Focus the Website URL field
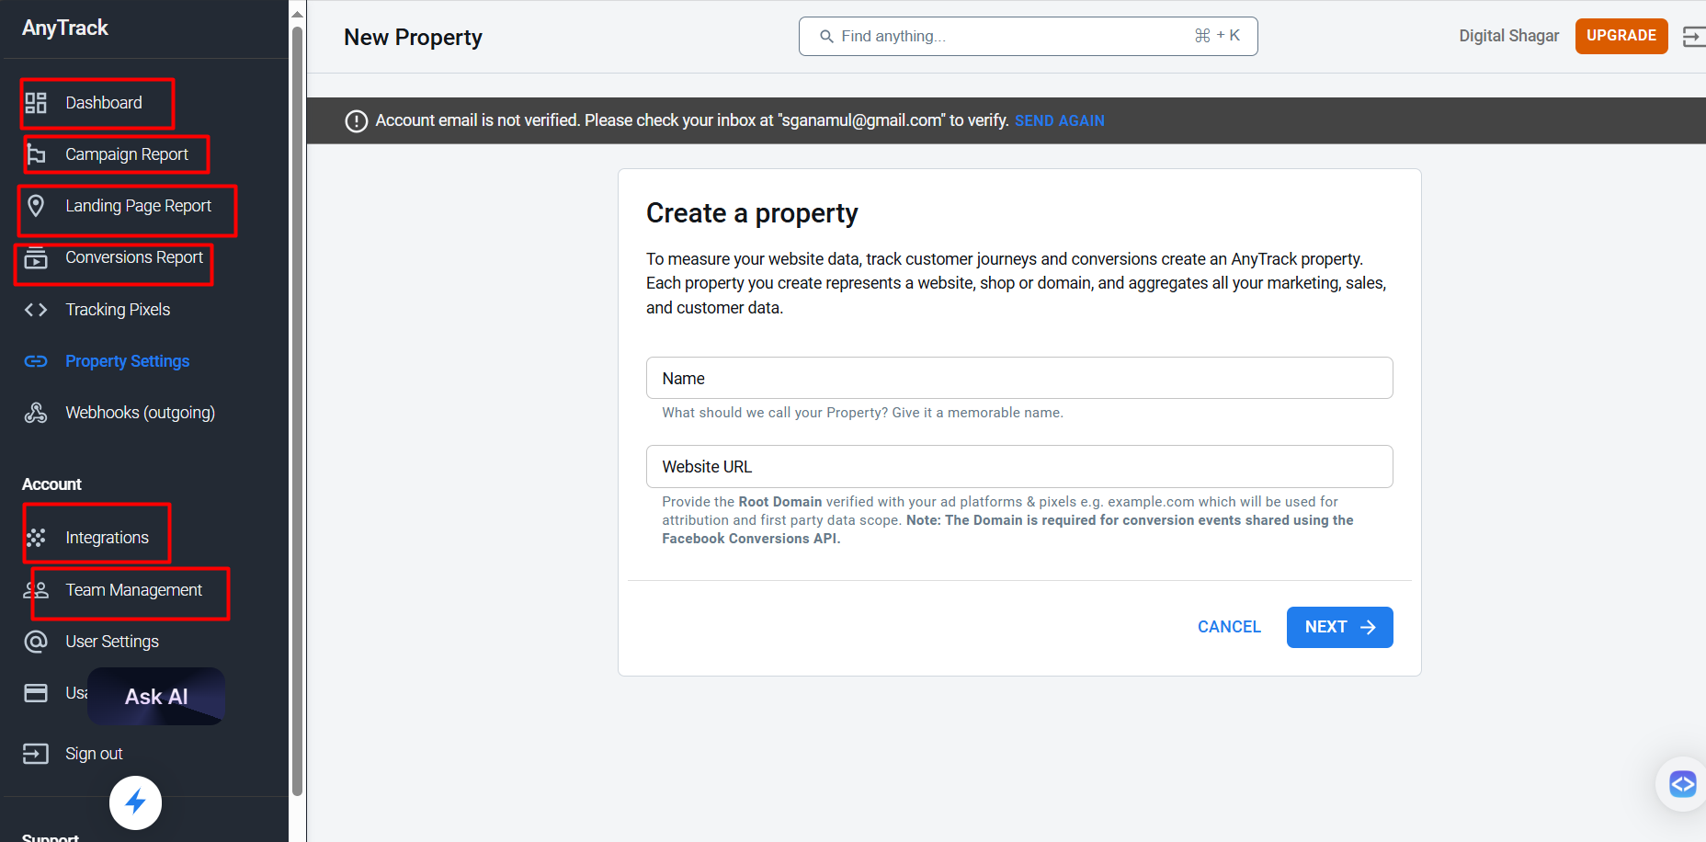The height and width of the screenshot is (842, 1706). tap(1019, 467)
